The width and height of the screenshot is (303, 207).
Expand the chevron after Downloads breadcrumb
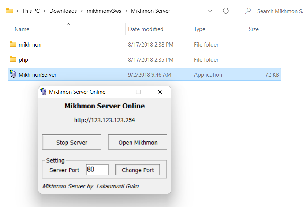[82, 11]
